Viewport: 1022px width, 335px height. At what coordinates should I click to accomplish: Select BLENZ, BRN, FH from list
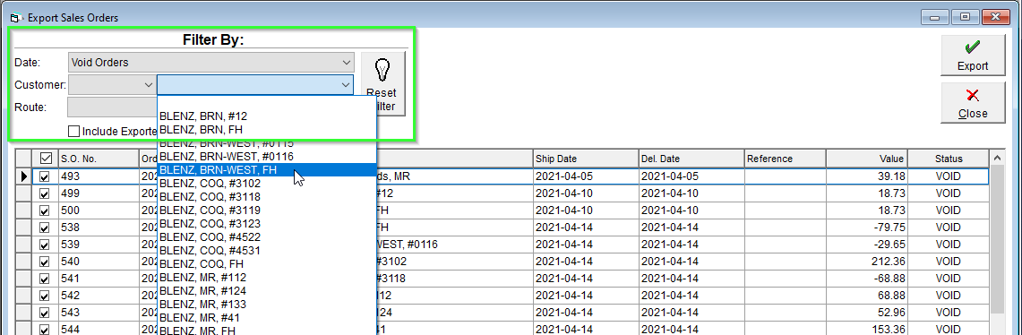[x=267, y=129]
